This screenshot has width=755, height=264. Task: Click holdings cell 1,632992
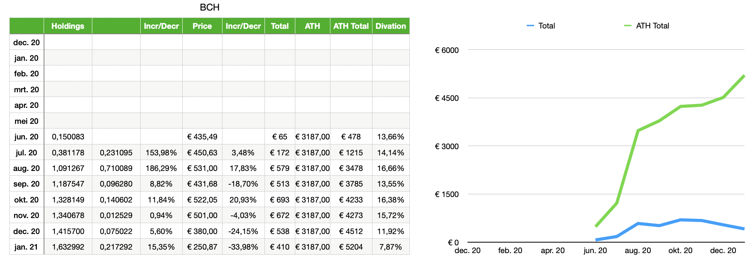68,247
